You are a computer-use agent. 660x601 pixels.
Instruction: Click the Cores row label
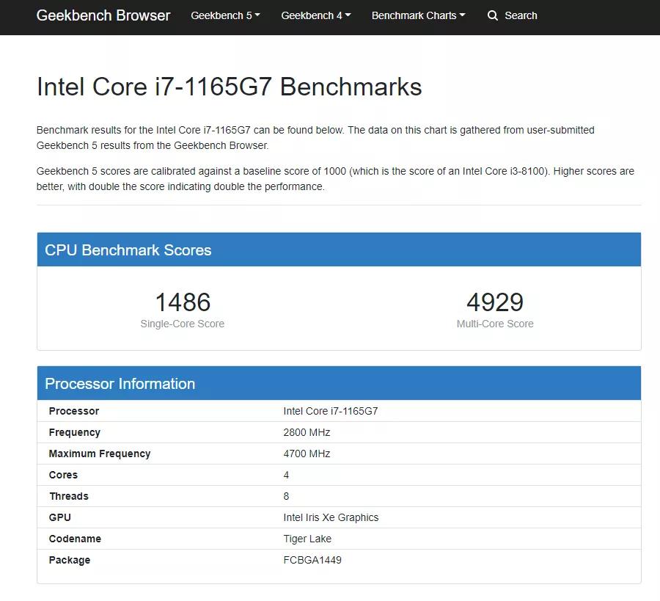pyautogui.click(x=63, y=475)
